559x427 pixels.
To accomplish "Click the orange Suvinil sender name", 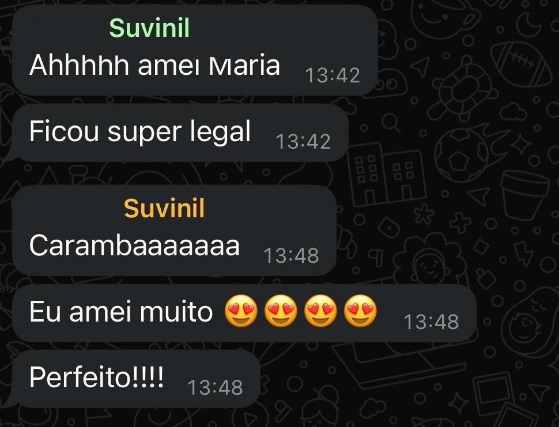I will (x=164, y=208).
